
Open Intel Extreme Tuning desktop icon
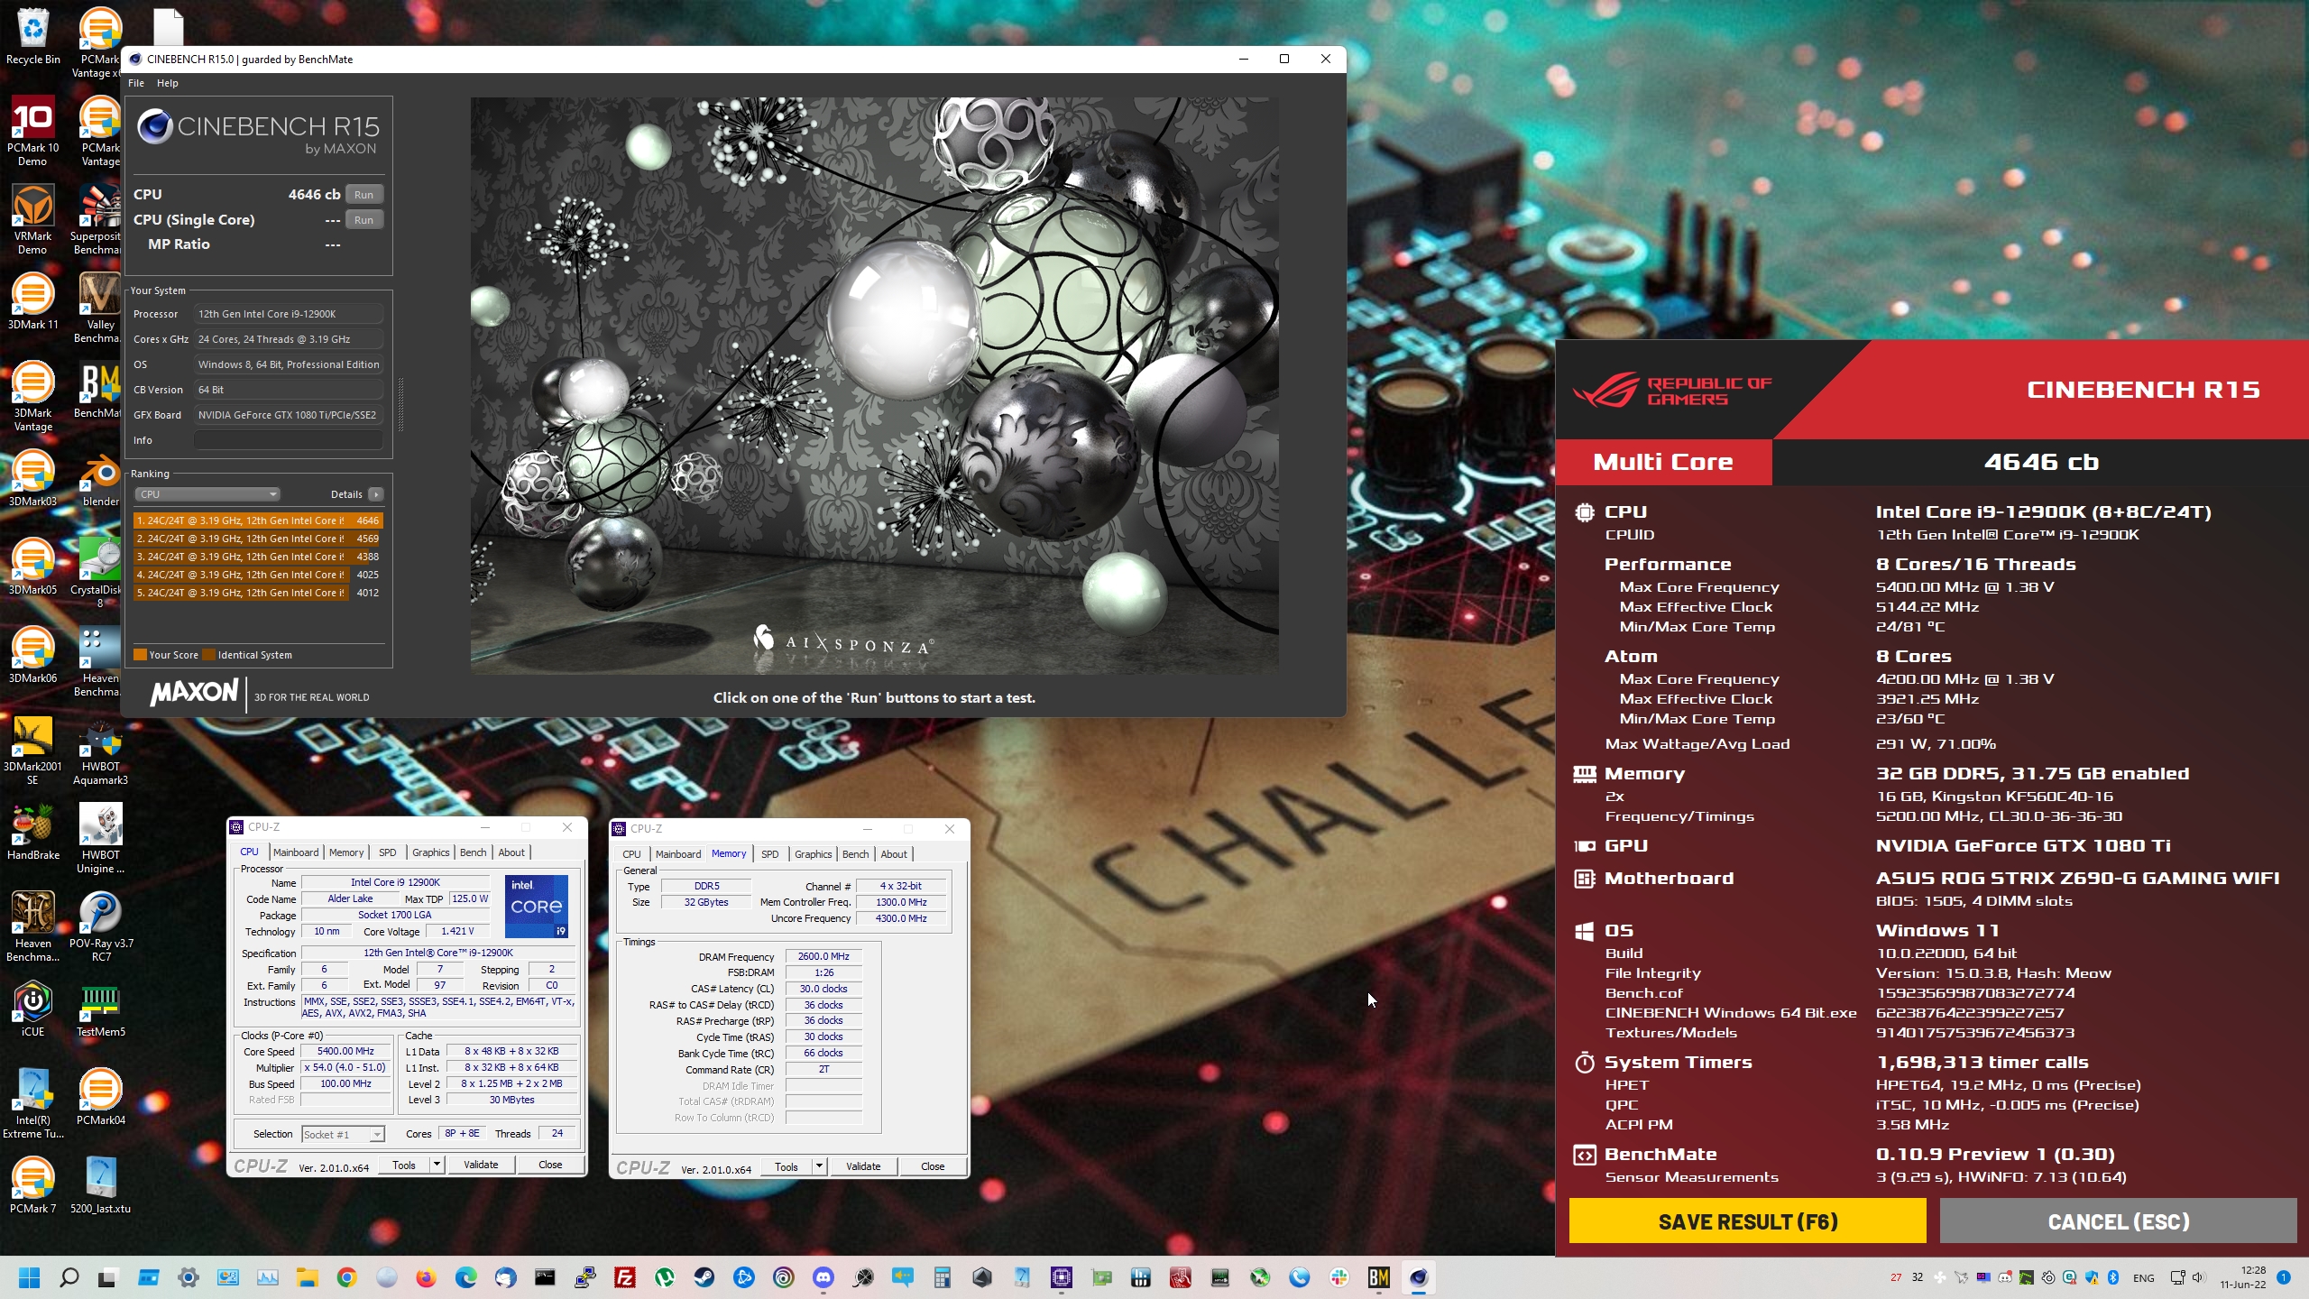click(33, 1105)
